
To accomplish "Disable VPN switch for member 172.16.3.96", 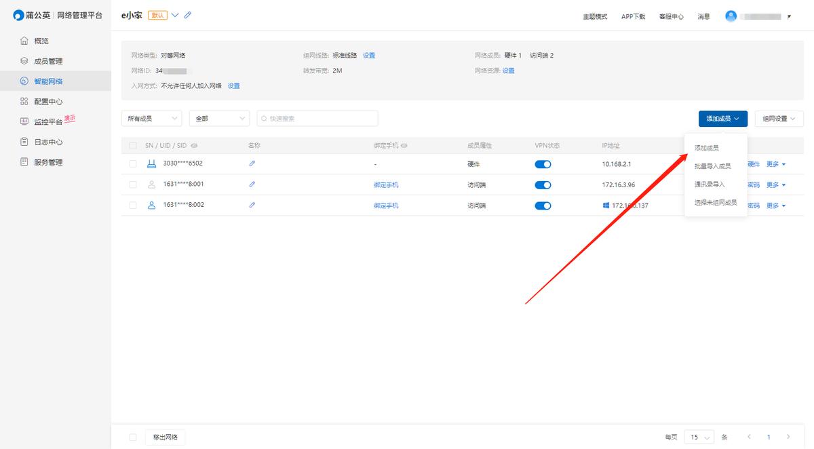I will (x=543, y=184).
